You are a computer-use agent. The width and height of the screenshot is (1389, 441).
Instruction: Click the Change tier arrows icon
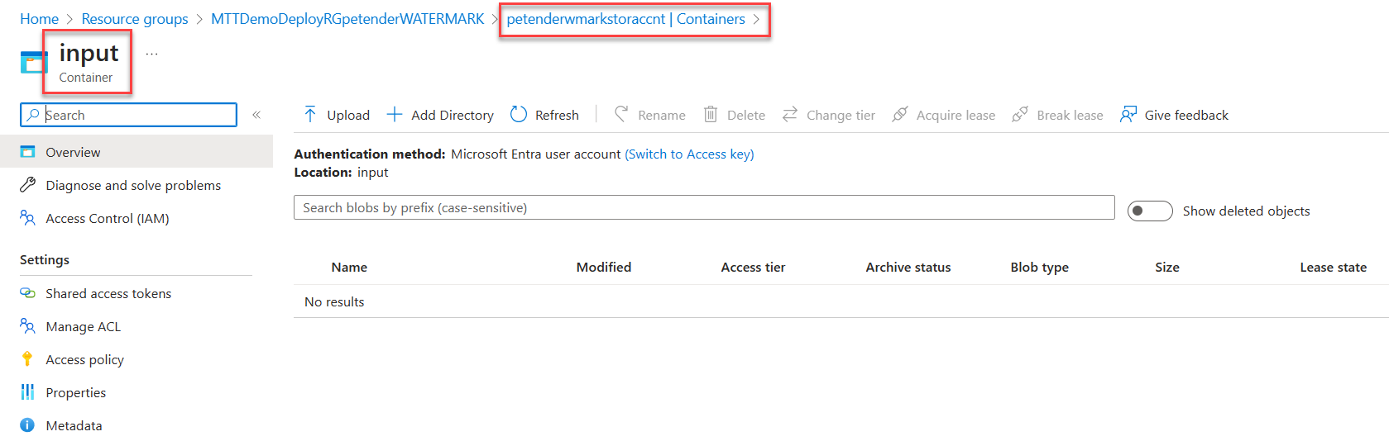point(790,114)
